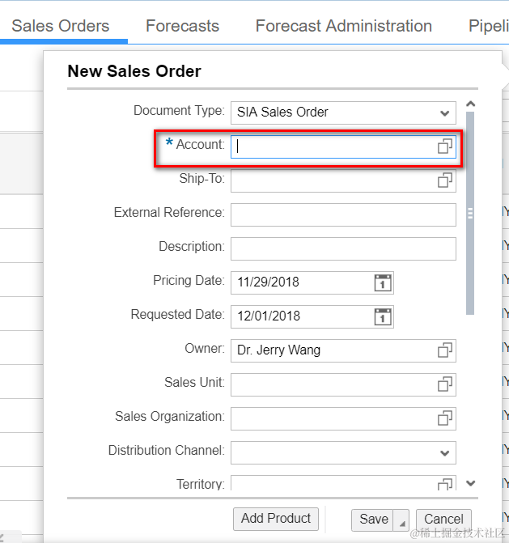
Task: Open value help icon in Owner field
Action: 445,350
